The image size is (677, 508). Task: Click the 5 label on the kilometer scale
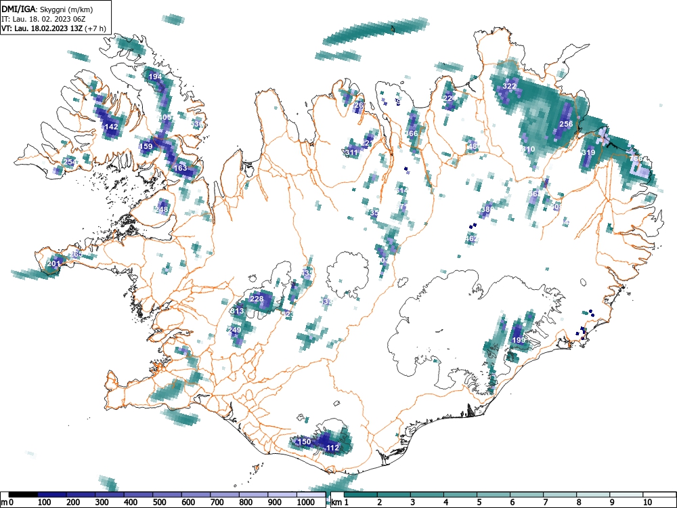coord(479,503)
